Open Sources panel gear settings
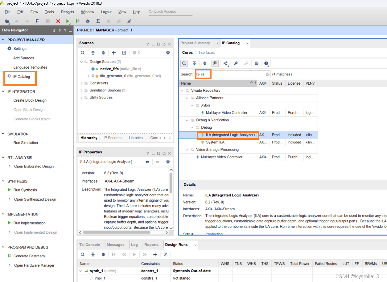This screenshot has height=282, width=387. pos(168,53)
